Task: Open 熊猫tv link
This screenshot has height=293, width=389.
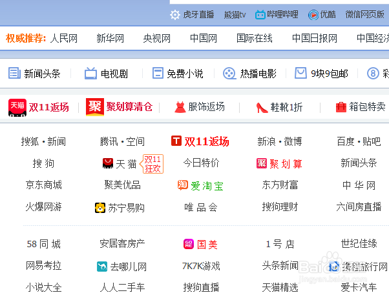Action: coord(235,15)
